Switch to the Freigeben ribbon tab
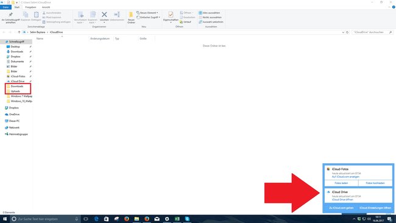Image resolution: width=396 pixels, height=223 pixels. tap(30, 7)
